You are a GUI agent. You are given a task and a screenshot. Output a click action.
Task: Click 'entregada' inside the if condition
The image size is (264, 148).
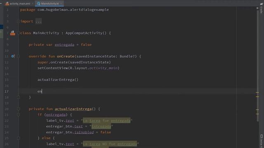click(x=56, y=115)
